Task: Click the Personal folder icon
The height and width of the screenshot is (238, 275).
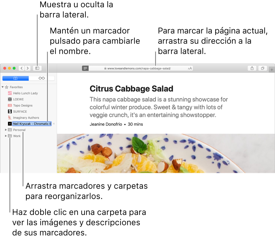Action: (x=10, y=130)
